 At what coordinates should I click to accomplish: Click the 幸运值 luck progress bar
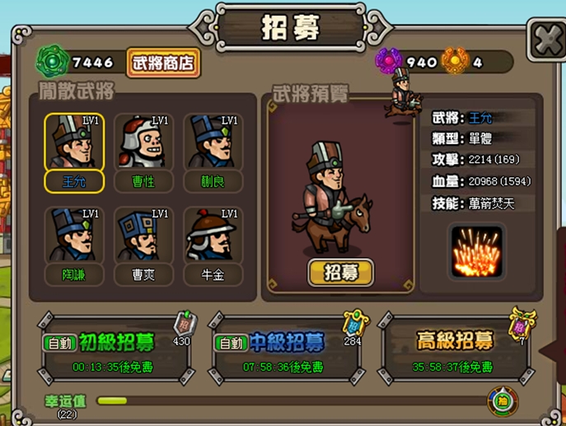click(x=292, y=400)
